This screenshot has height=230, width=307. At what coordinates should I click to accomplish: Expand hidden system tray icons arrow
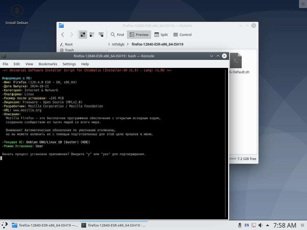[267, 225]
